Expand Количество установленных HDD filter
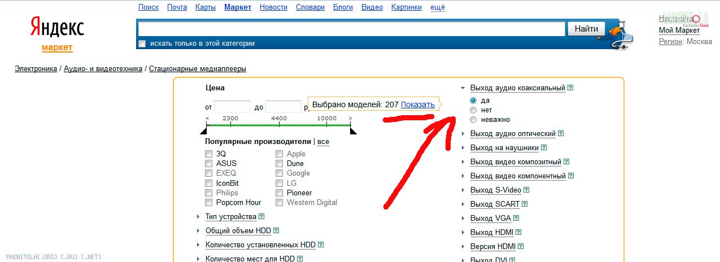This screenshot has height=262, width=720. tap(198, 245)
